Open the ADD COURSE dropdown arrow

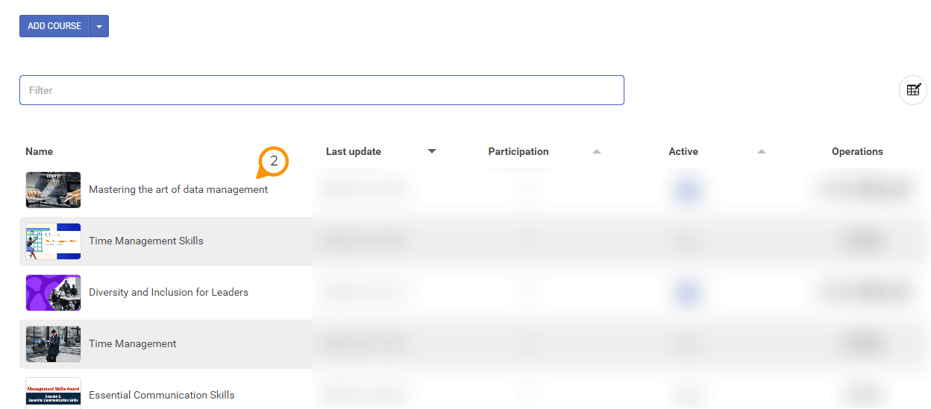click(x=99, y=26)
